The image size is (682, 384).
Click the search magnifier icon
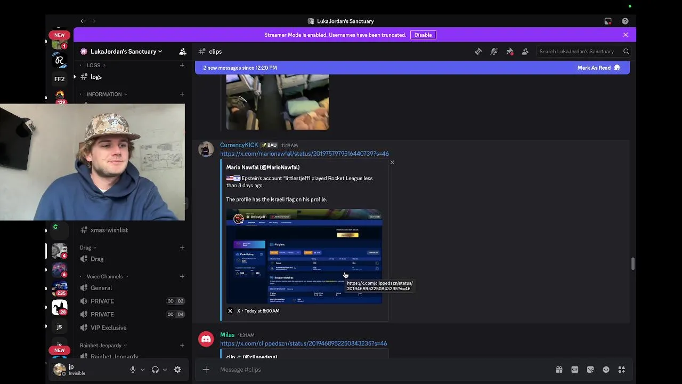626,52
